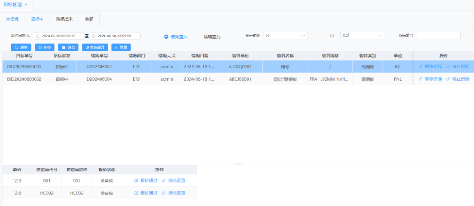Click the cell D202406004
The height and width of the screenshot is (206, 474).
click(x=99, y=79)
